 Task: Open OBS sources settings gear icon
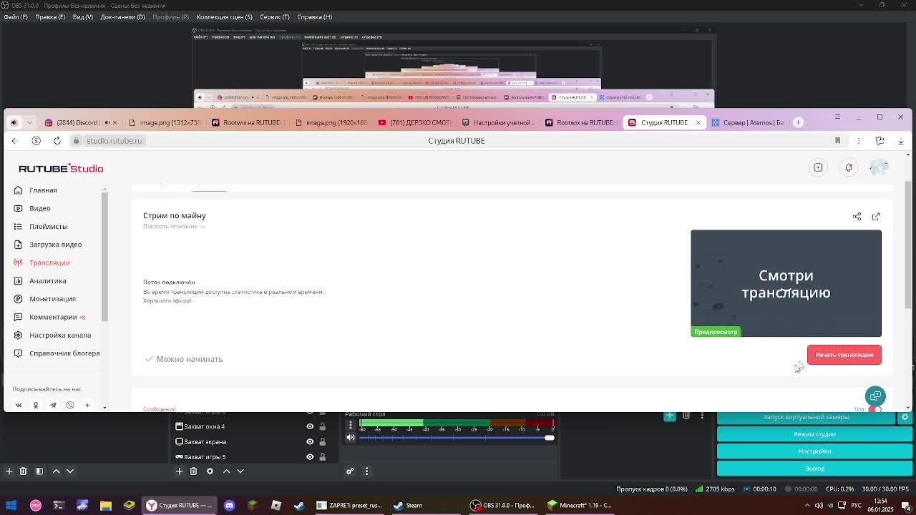click(x=210, y=471)
